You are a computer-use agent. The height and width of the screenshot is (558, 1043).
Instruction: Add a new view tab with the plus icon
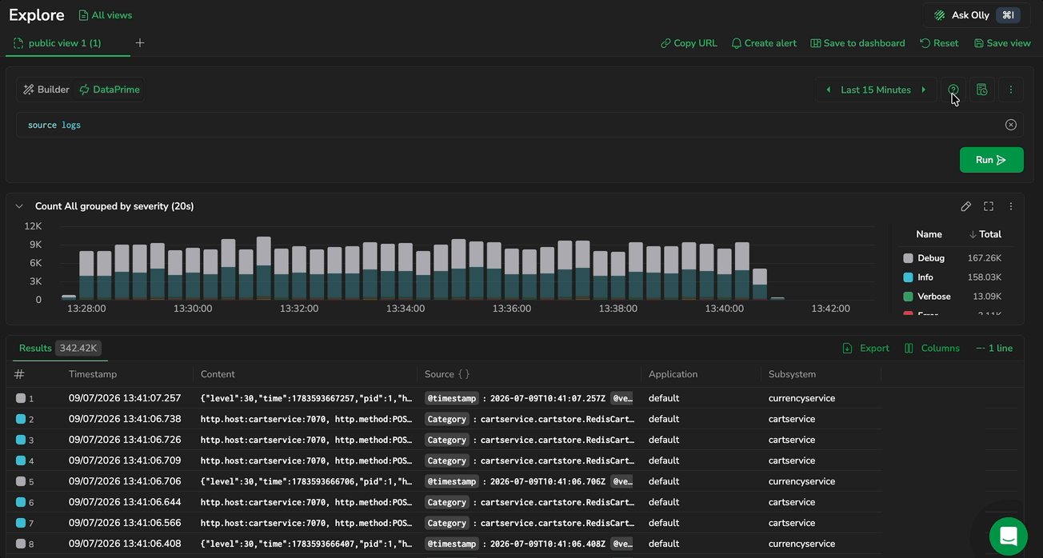tap(140, 43)
